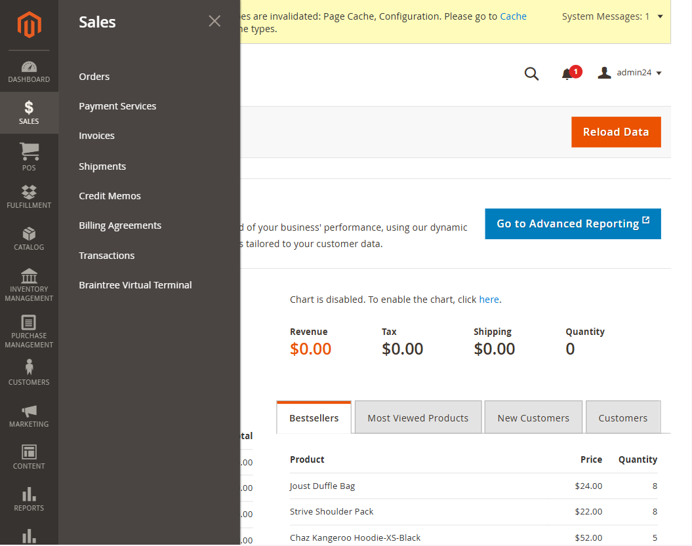Open the notifications bell icon
The width and height of the screenshot is (692, 546).
[x=568, y=73]
